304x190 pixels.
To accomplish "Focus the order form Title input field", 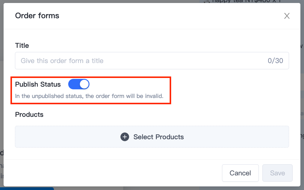I will (x=152, y=61).
